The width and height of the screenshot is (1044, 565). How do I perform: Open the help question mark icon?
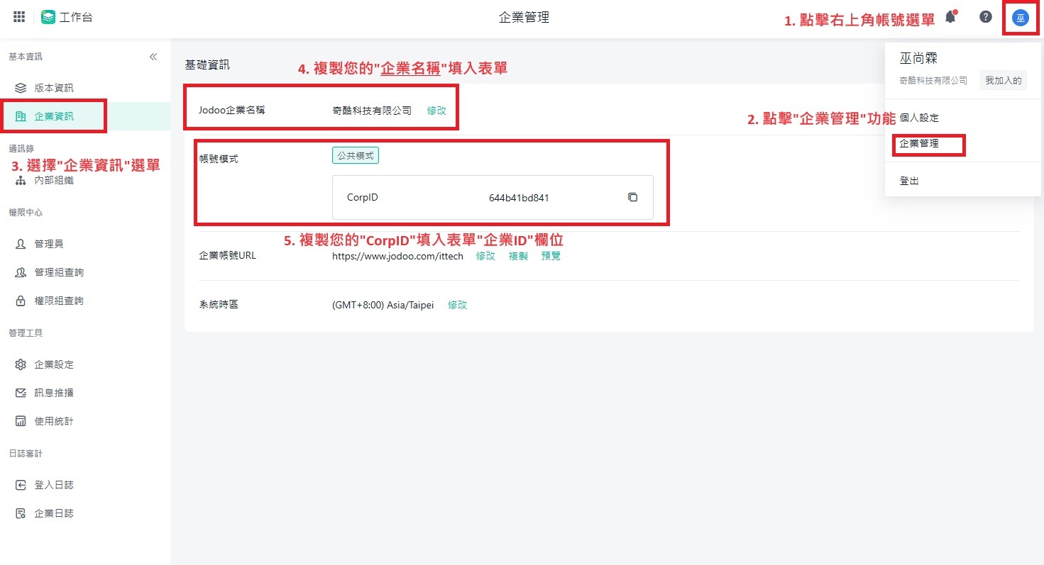click(985, 17)
